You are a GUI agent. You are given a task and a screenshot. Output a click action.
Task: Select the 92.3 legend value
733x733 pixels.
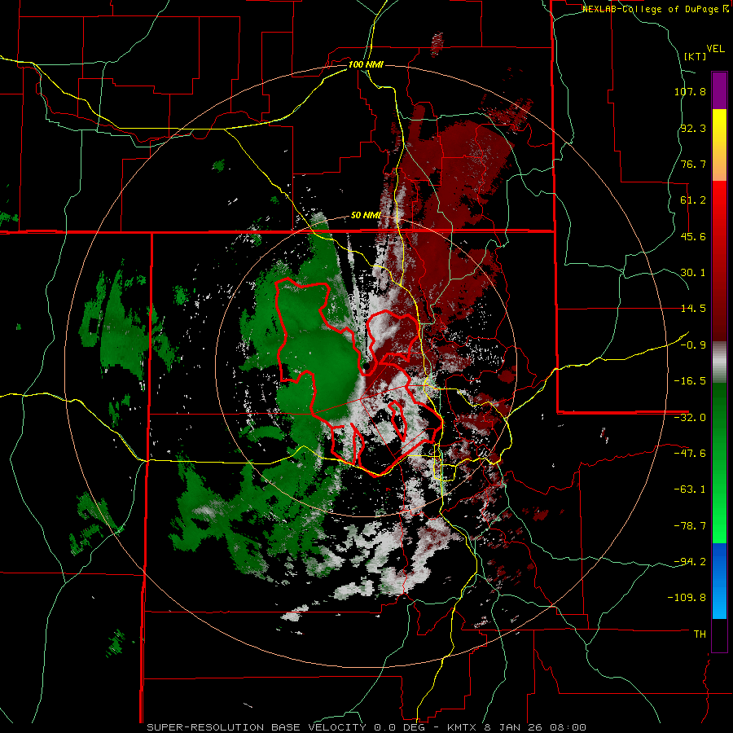tap(693, 128)
